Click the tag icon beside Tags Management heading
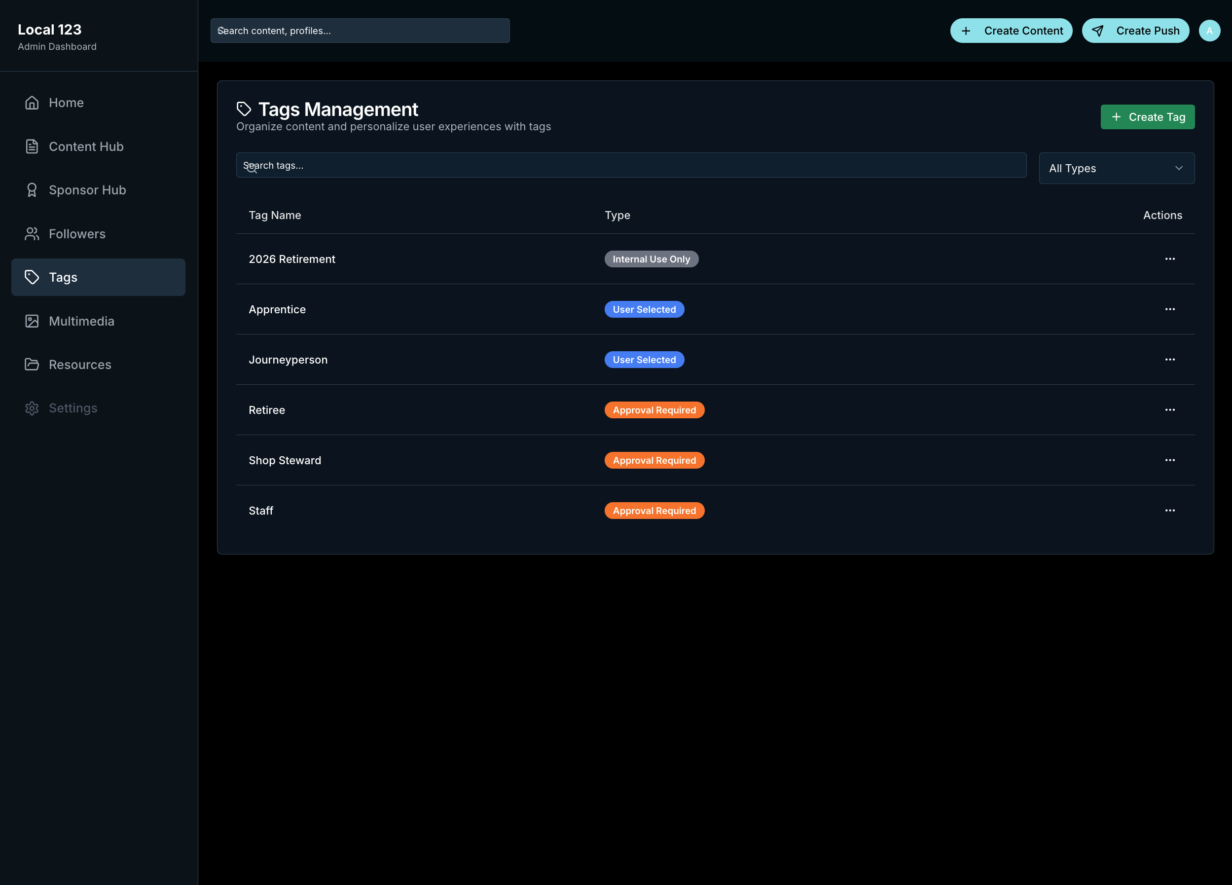Screen dimensions: 1232x885 point(244,109)
